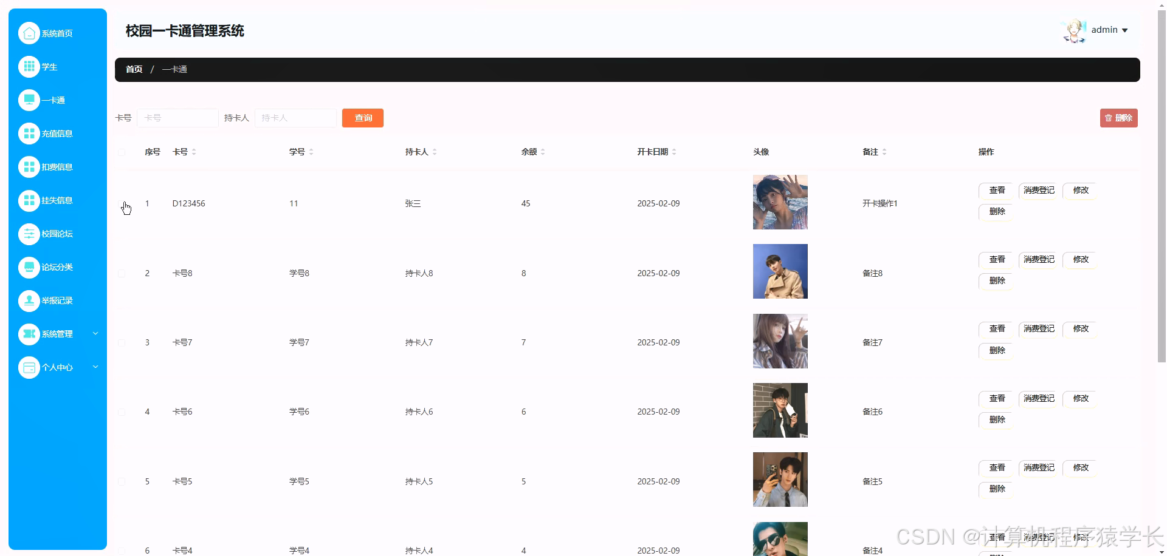Check the checkbox on 卡号8 row
This screenshot has height=556, width=1167.
coord(122,273)
